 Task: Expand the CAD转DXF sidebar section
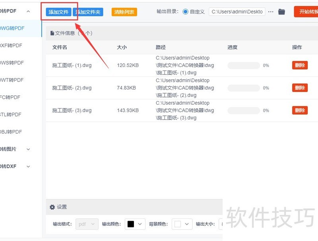(28, 166)
